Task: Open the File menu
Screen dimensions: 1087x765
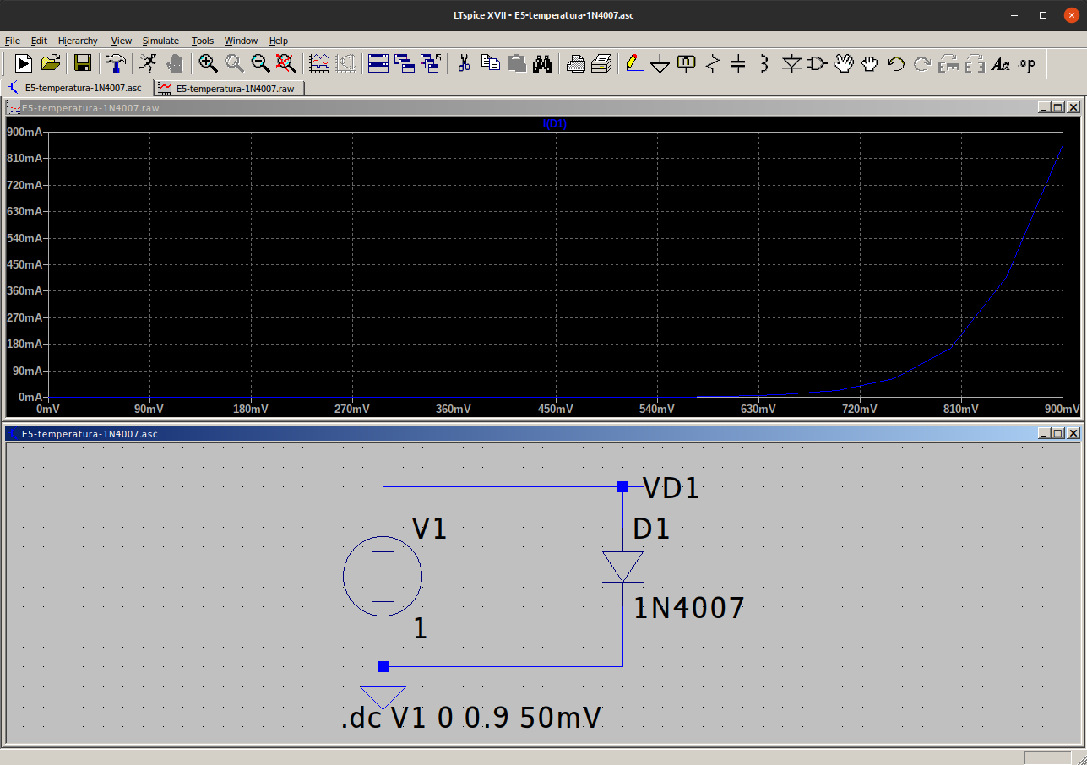Action: click(x=13, y=41)
